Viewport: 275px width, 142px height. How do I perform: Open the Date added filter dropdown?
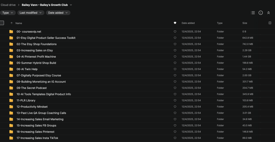coord(58,13)
